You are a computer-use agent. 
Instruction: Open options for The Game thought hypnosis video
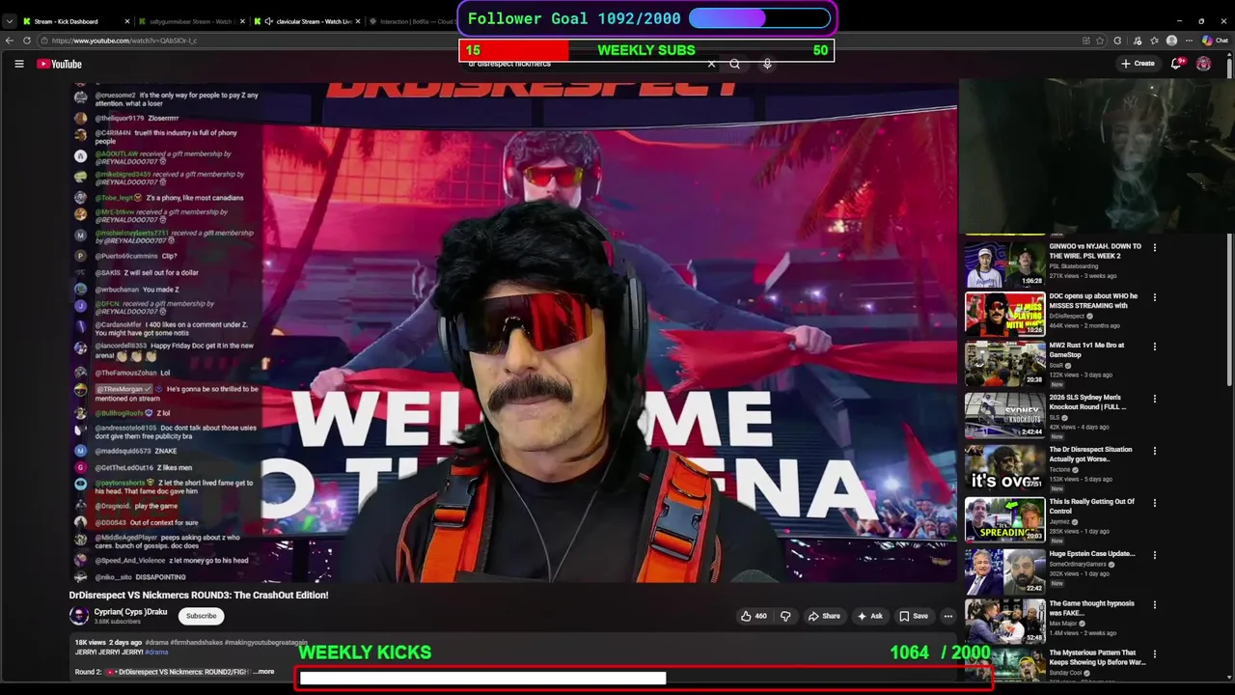tap(1154, 605)
